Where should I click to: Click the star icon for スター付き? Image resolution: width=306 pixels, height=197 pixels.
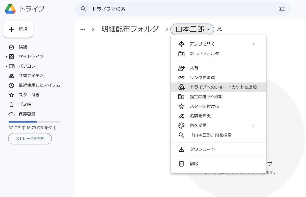[x=11, y=95]
